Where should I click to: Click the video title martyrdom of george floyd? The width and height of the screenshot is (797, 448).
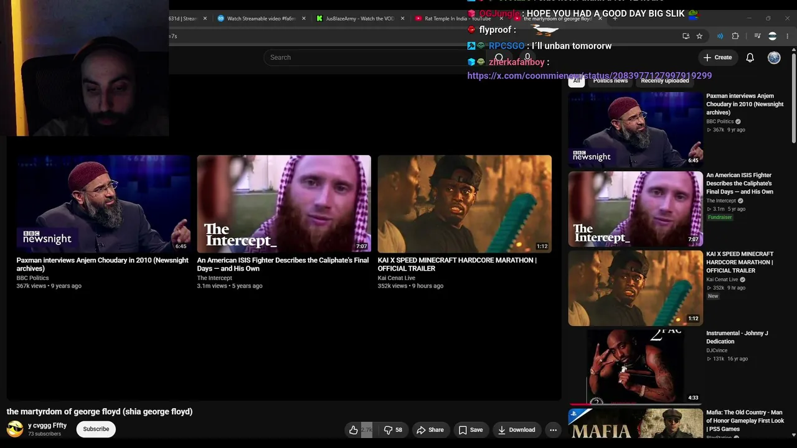(x=100, y=412)
